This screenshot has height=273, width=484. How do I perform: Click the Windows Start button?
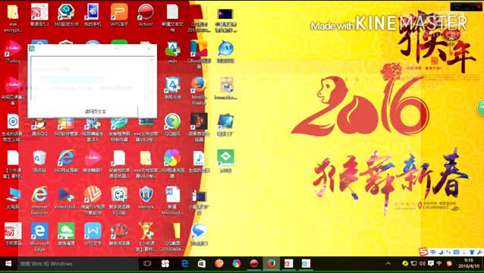[8, 264]
